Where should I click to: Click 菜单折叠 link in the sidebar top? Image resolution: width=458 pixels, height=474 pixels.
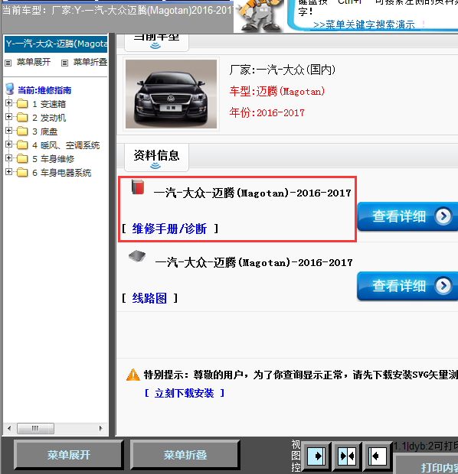[x=90, y=62]
